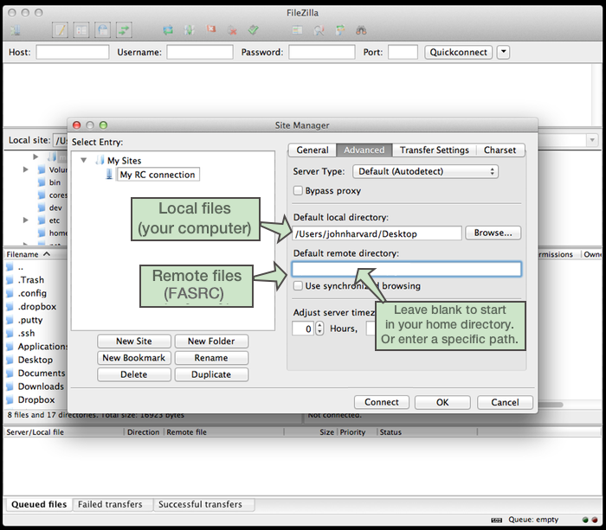Click the reconnect green checkmark icon
The width and height of the screenshot is (606, 530).
click(253, 29)
